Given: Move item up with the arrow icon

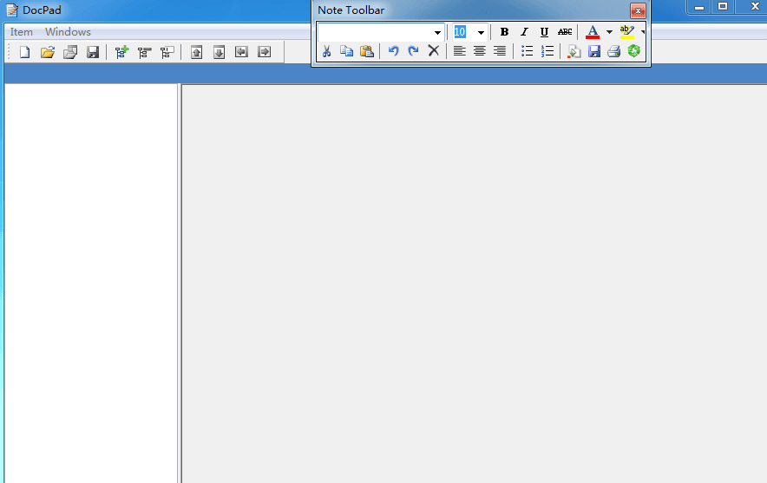Looking at the screenshot, I should tap(196, 52).
